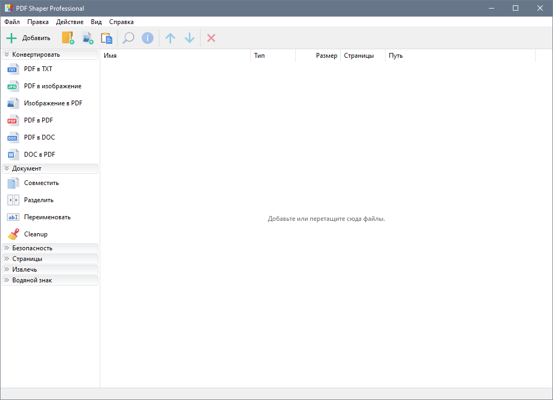Click the move down arrow icon

[x=189, y=38]
